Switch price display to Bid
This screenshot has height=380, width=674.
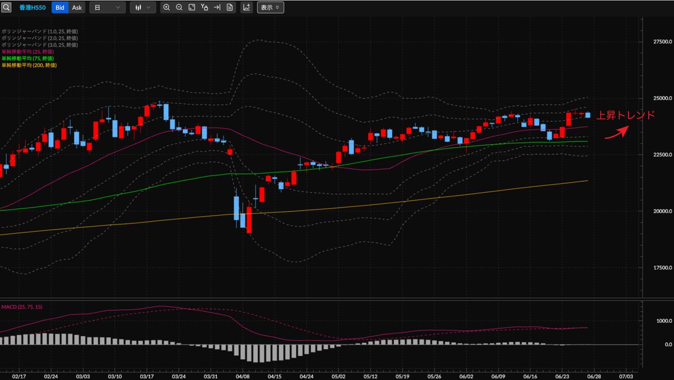[x=60, y=7]
